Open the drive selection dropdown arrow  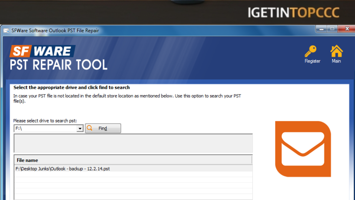[x=80, y=128]
